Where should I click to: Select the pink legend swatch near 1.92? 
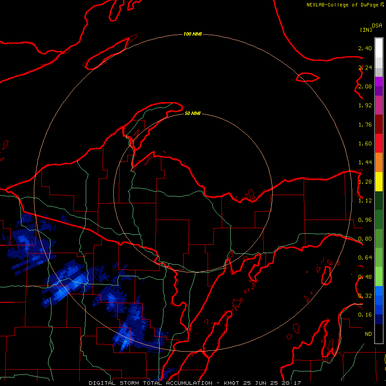(x=379, y=105)
